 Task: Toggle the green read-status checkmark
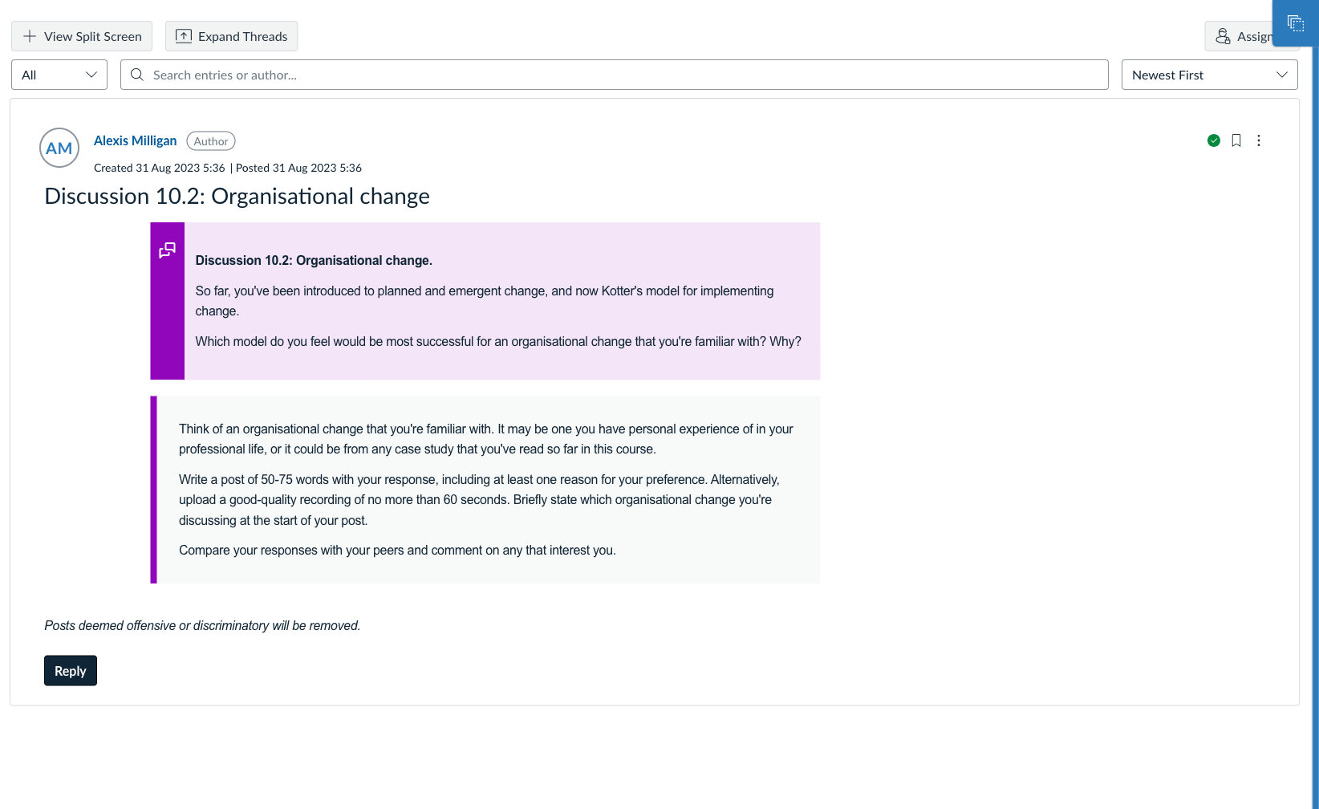(x=1213, y=140)
